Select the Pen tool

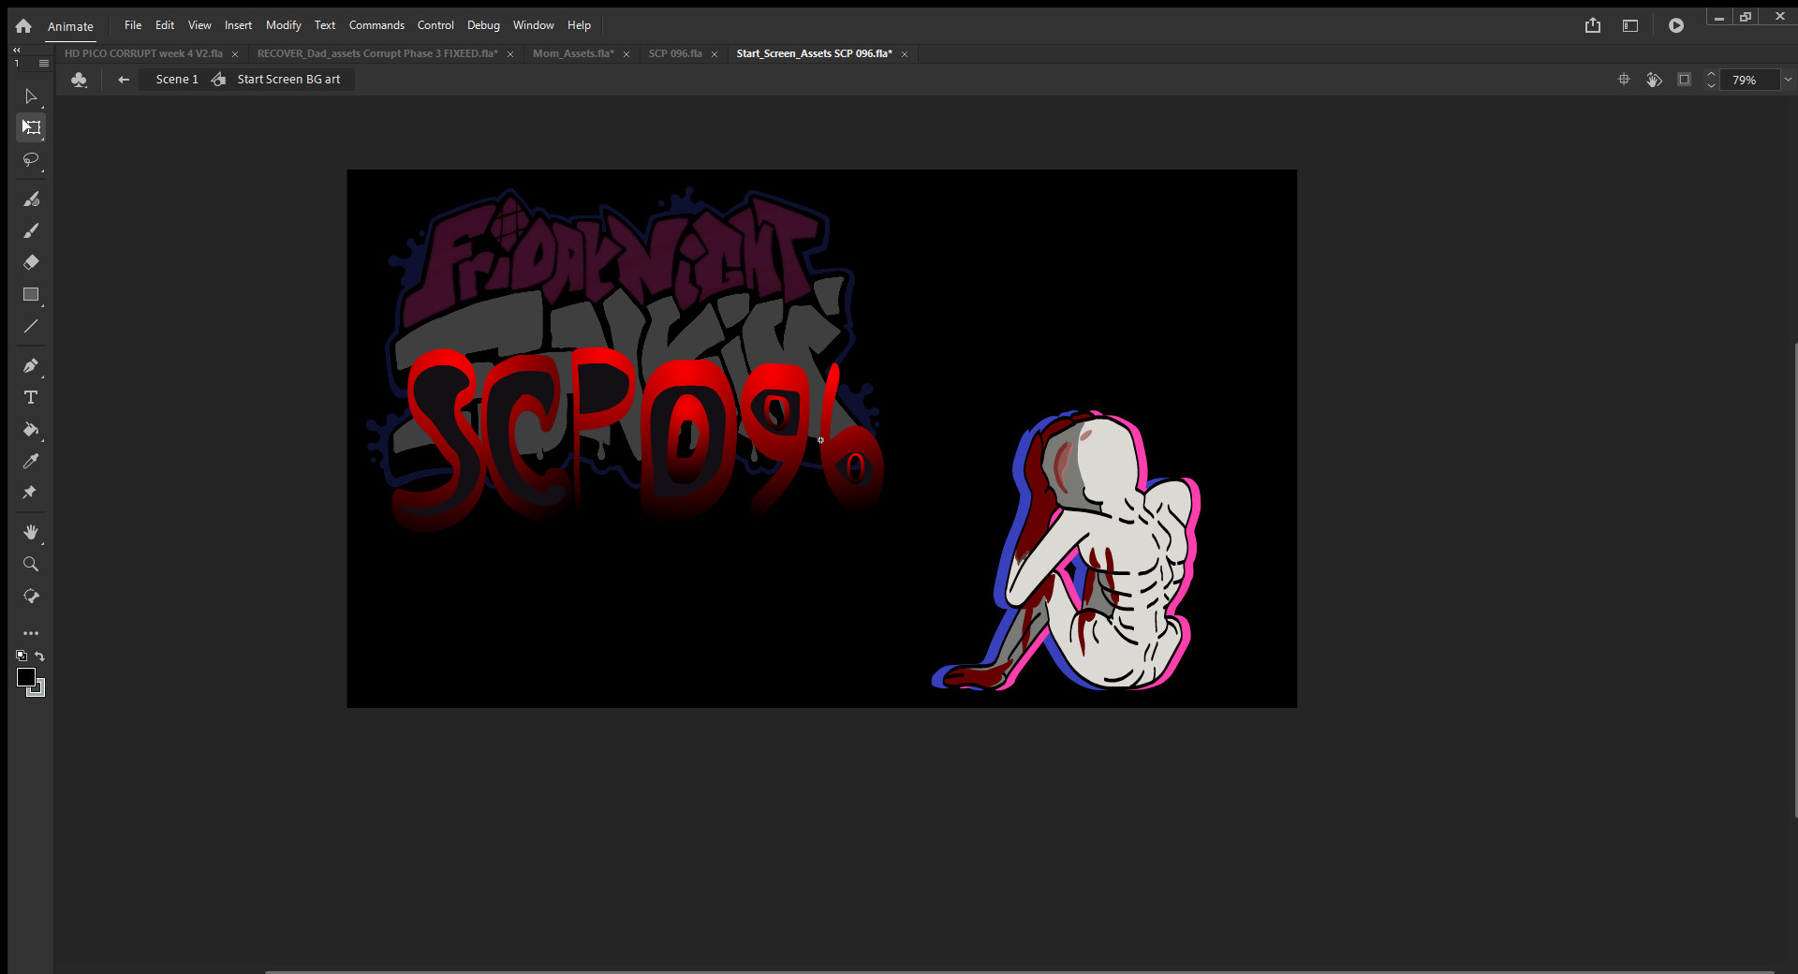(x=31, y=366)
